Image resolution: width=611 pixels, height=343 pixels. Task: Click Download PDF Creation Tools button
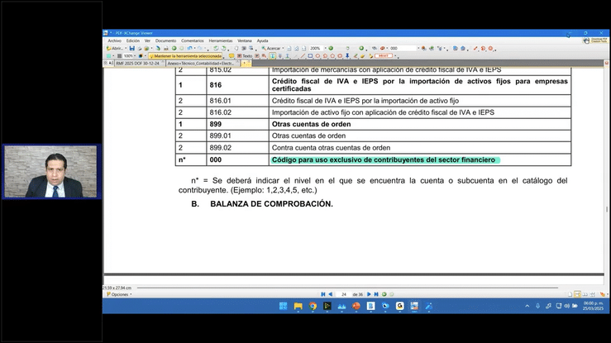(x=595, y=40)
